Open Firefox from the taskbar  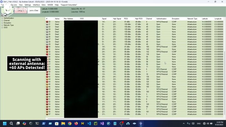76,123
